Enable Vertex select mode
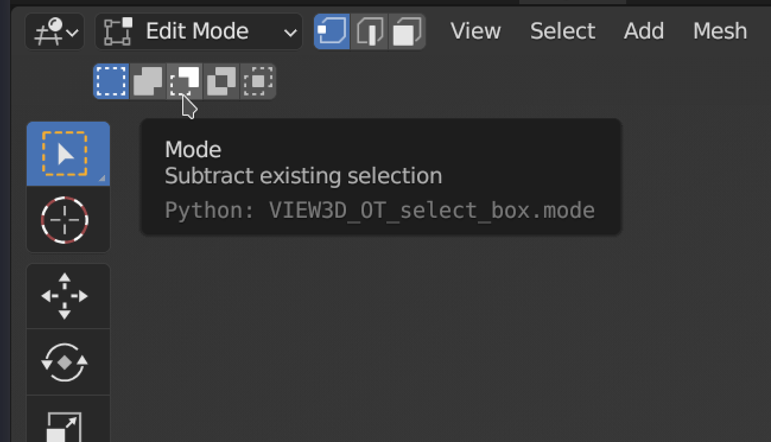Image resolution: width=771 pixels, height=442 pixels. click(331, 31)
